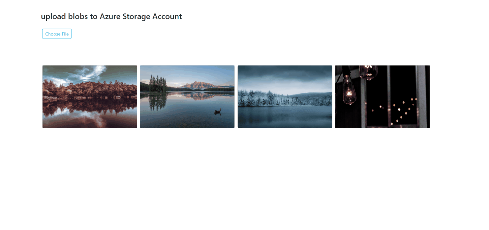The image size is (489, 230).
Task: Click the calm grey water in third image
Action: click(285, 117)
